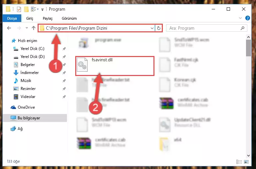Expand the address bar history dropdown
This screenshot has width=256, height=169.
(x=152, y=28)
